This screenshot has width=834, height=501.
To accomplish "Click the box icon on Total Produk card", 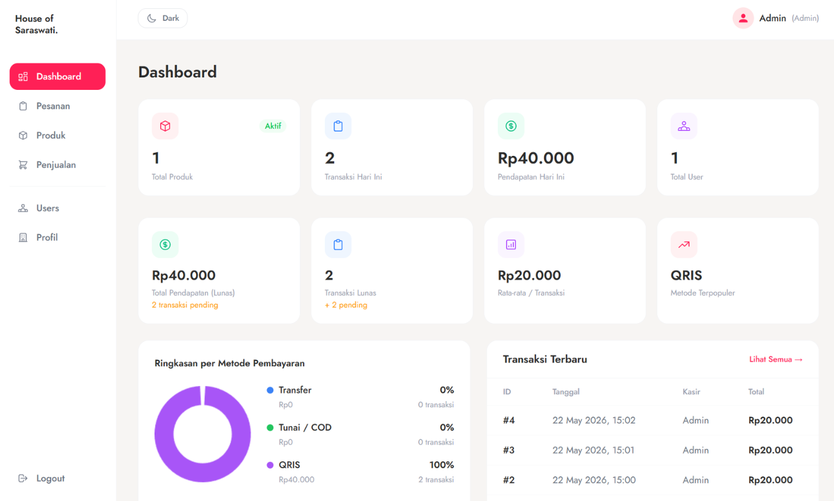I will tap(165, 126).
